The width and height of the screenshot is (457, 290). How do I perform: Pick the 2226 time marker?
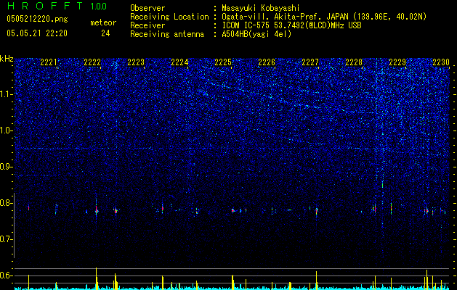click(x=267, y=62)
